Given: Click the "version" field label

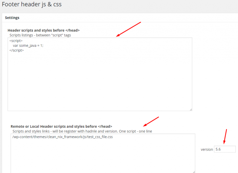Looking at the screenshot, I should click(207, 149).
